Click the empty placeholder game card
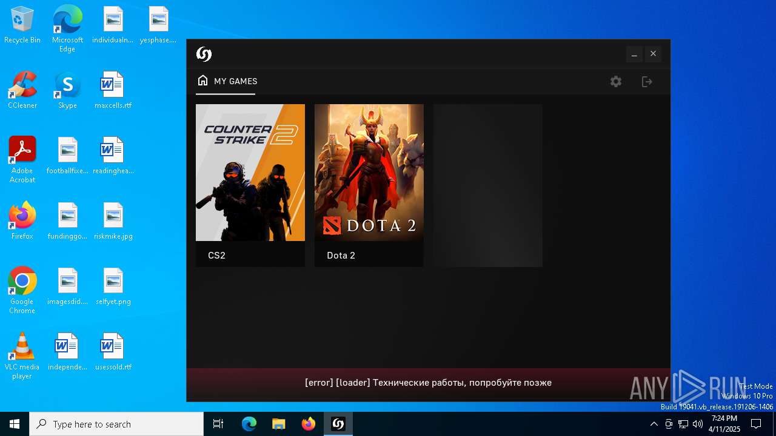The image size is (776, 436). click(488, 185)
